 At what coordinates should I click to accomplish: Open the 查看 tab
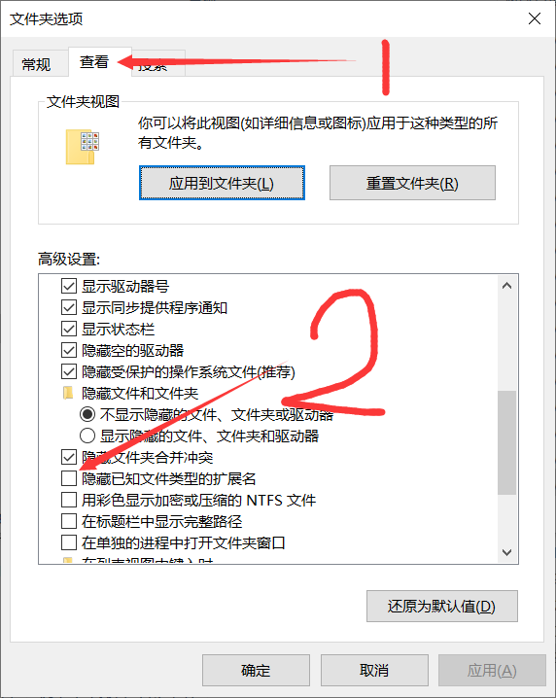point(94,62)
